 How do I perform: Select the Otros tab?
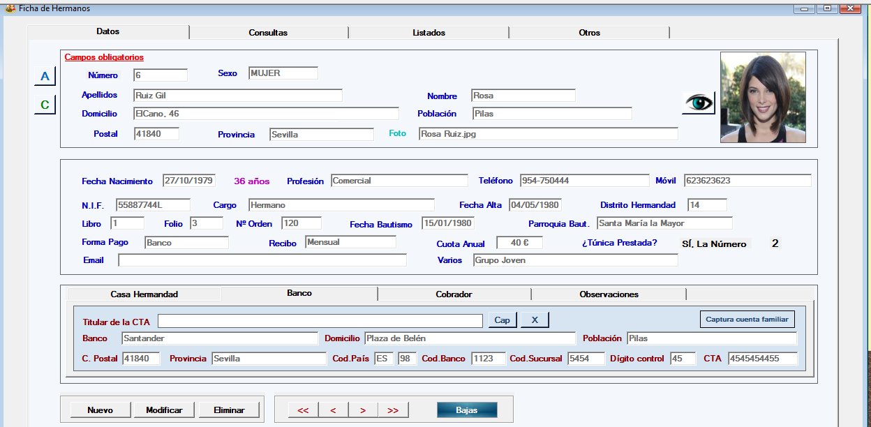(589, 33)
